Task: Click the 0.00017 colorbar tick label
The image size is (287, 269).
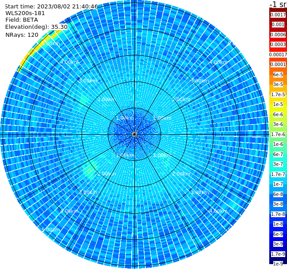Action: point(278,55)
